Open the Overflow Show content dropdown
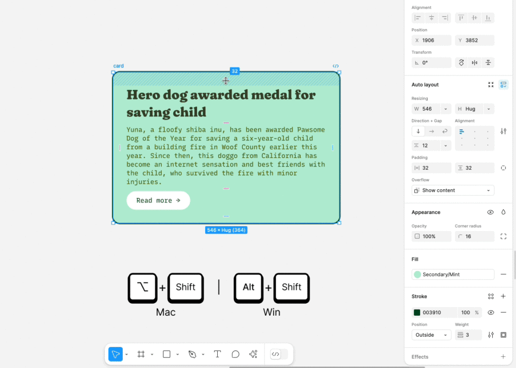This screenshot has height=368, width=516. pos(453,190)
